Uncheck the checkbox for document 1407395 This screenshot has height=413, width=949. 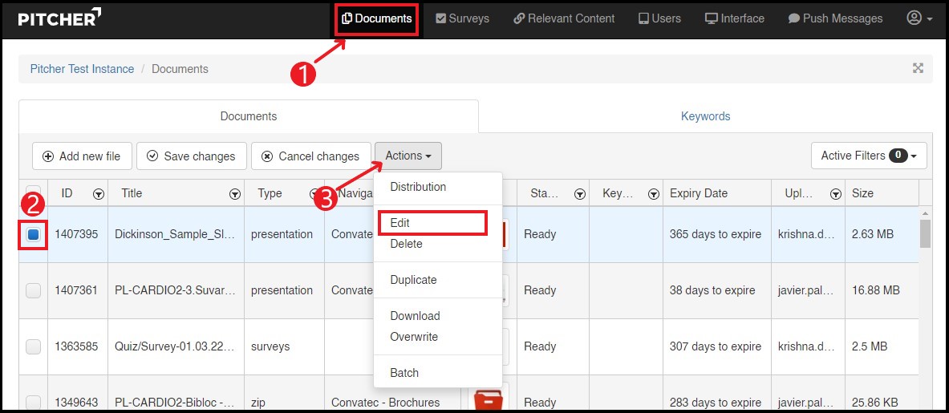34,235
